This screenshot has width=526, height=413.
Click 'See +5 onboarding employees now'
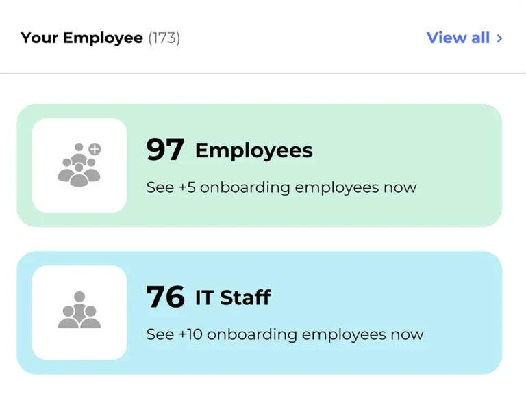281,187
